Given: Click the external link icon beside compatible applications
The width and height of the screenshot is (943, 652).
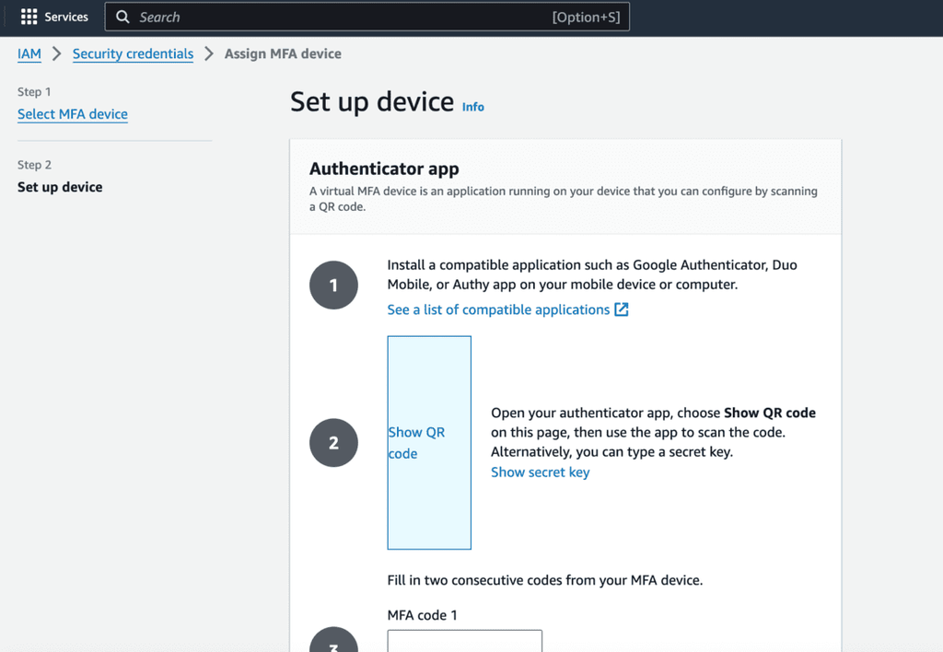Looking at the screenshot, I should [x=622, y=309].
